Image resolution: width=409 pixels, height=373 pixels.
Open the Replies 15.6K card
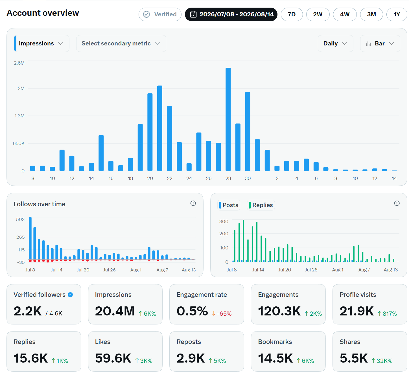tap(44, 351)
